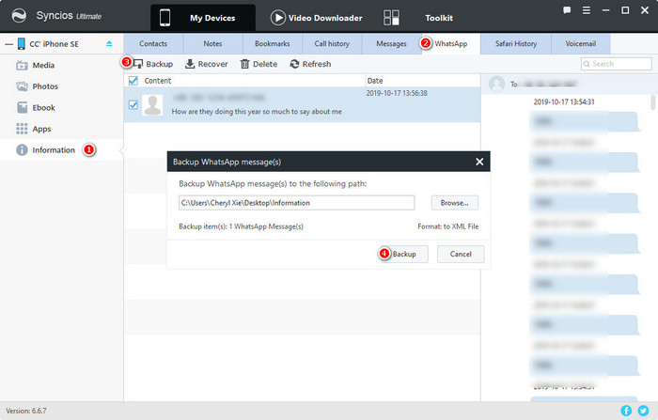This screenshot has height=420, width=658.
Task: Collapse the CC' iPhone SE tree
Action: (8, 44)
